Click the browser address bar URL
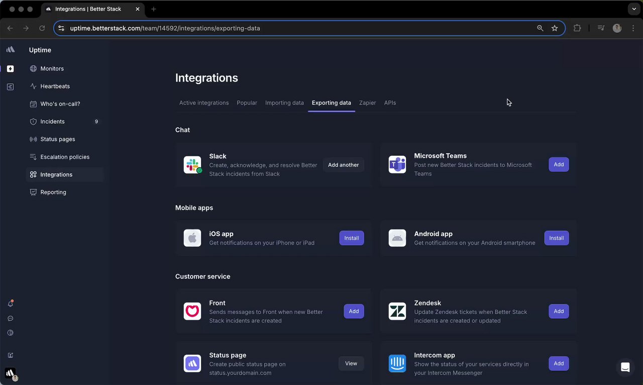Screen dimensions: 643x385 pyautogui.click(x=165, y=28)
